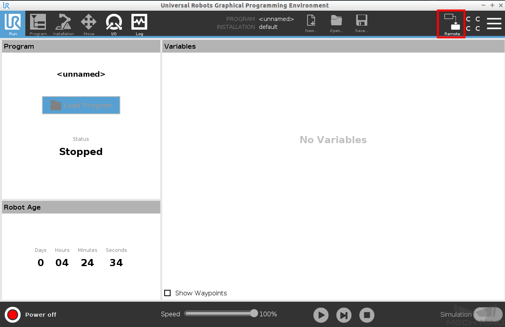Click the Save disk icon
This screenshot has height=327, width=505.
(x=362, y=23)
